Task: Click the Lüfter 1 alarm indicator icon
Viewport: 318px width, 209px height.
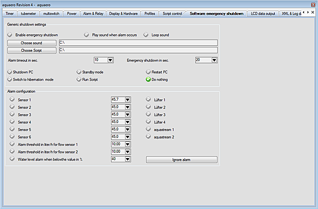Action: [149, 100]
